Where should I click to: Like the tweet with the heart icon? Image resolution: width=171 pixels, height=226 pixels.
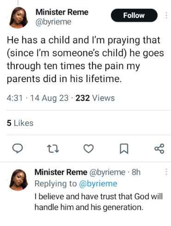point(89,149)
